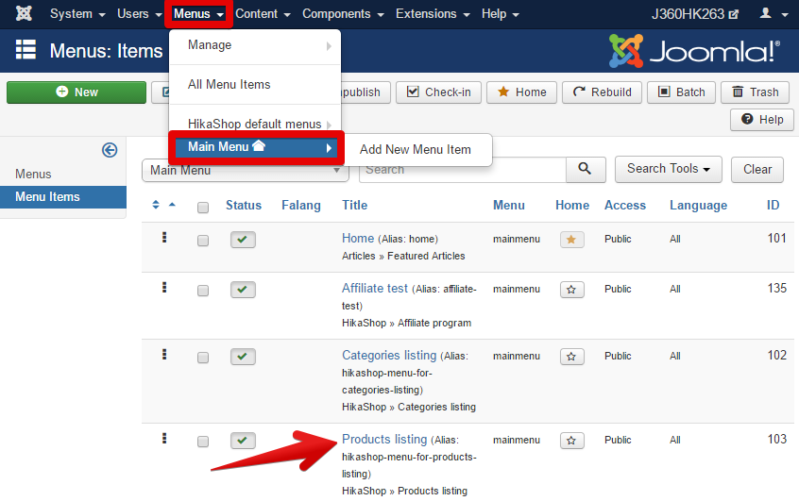Open the Components menu

(x=343, y=14)
